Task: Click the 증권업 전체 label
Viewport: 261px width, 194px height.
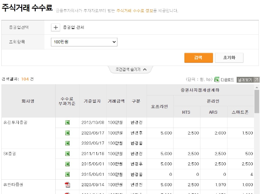Action: pos(74,27)
